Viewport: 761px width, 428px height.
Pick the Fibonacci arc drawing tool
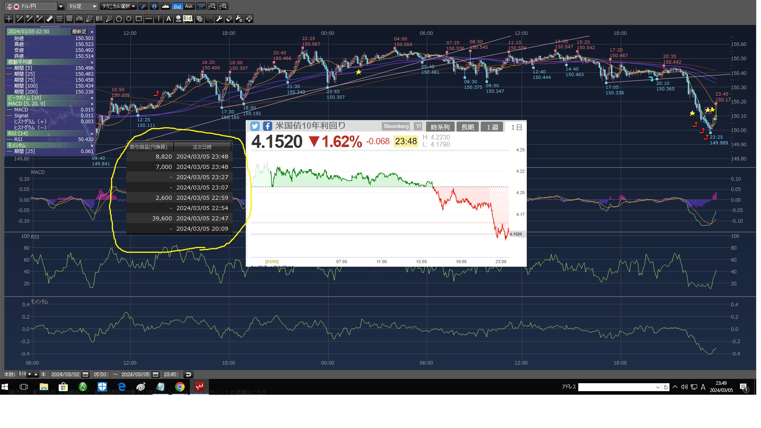79,19
